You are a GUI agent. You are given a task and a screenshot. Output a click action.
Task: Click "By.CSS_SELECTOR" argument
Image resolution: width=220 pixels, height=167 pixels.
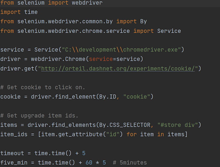tap(125, 125)
